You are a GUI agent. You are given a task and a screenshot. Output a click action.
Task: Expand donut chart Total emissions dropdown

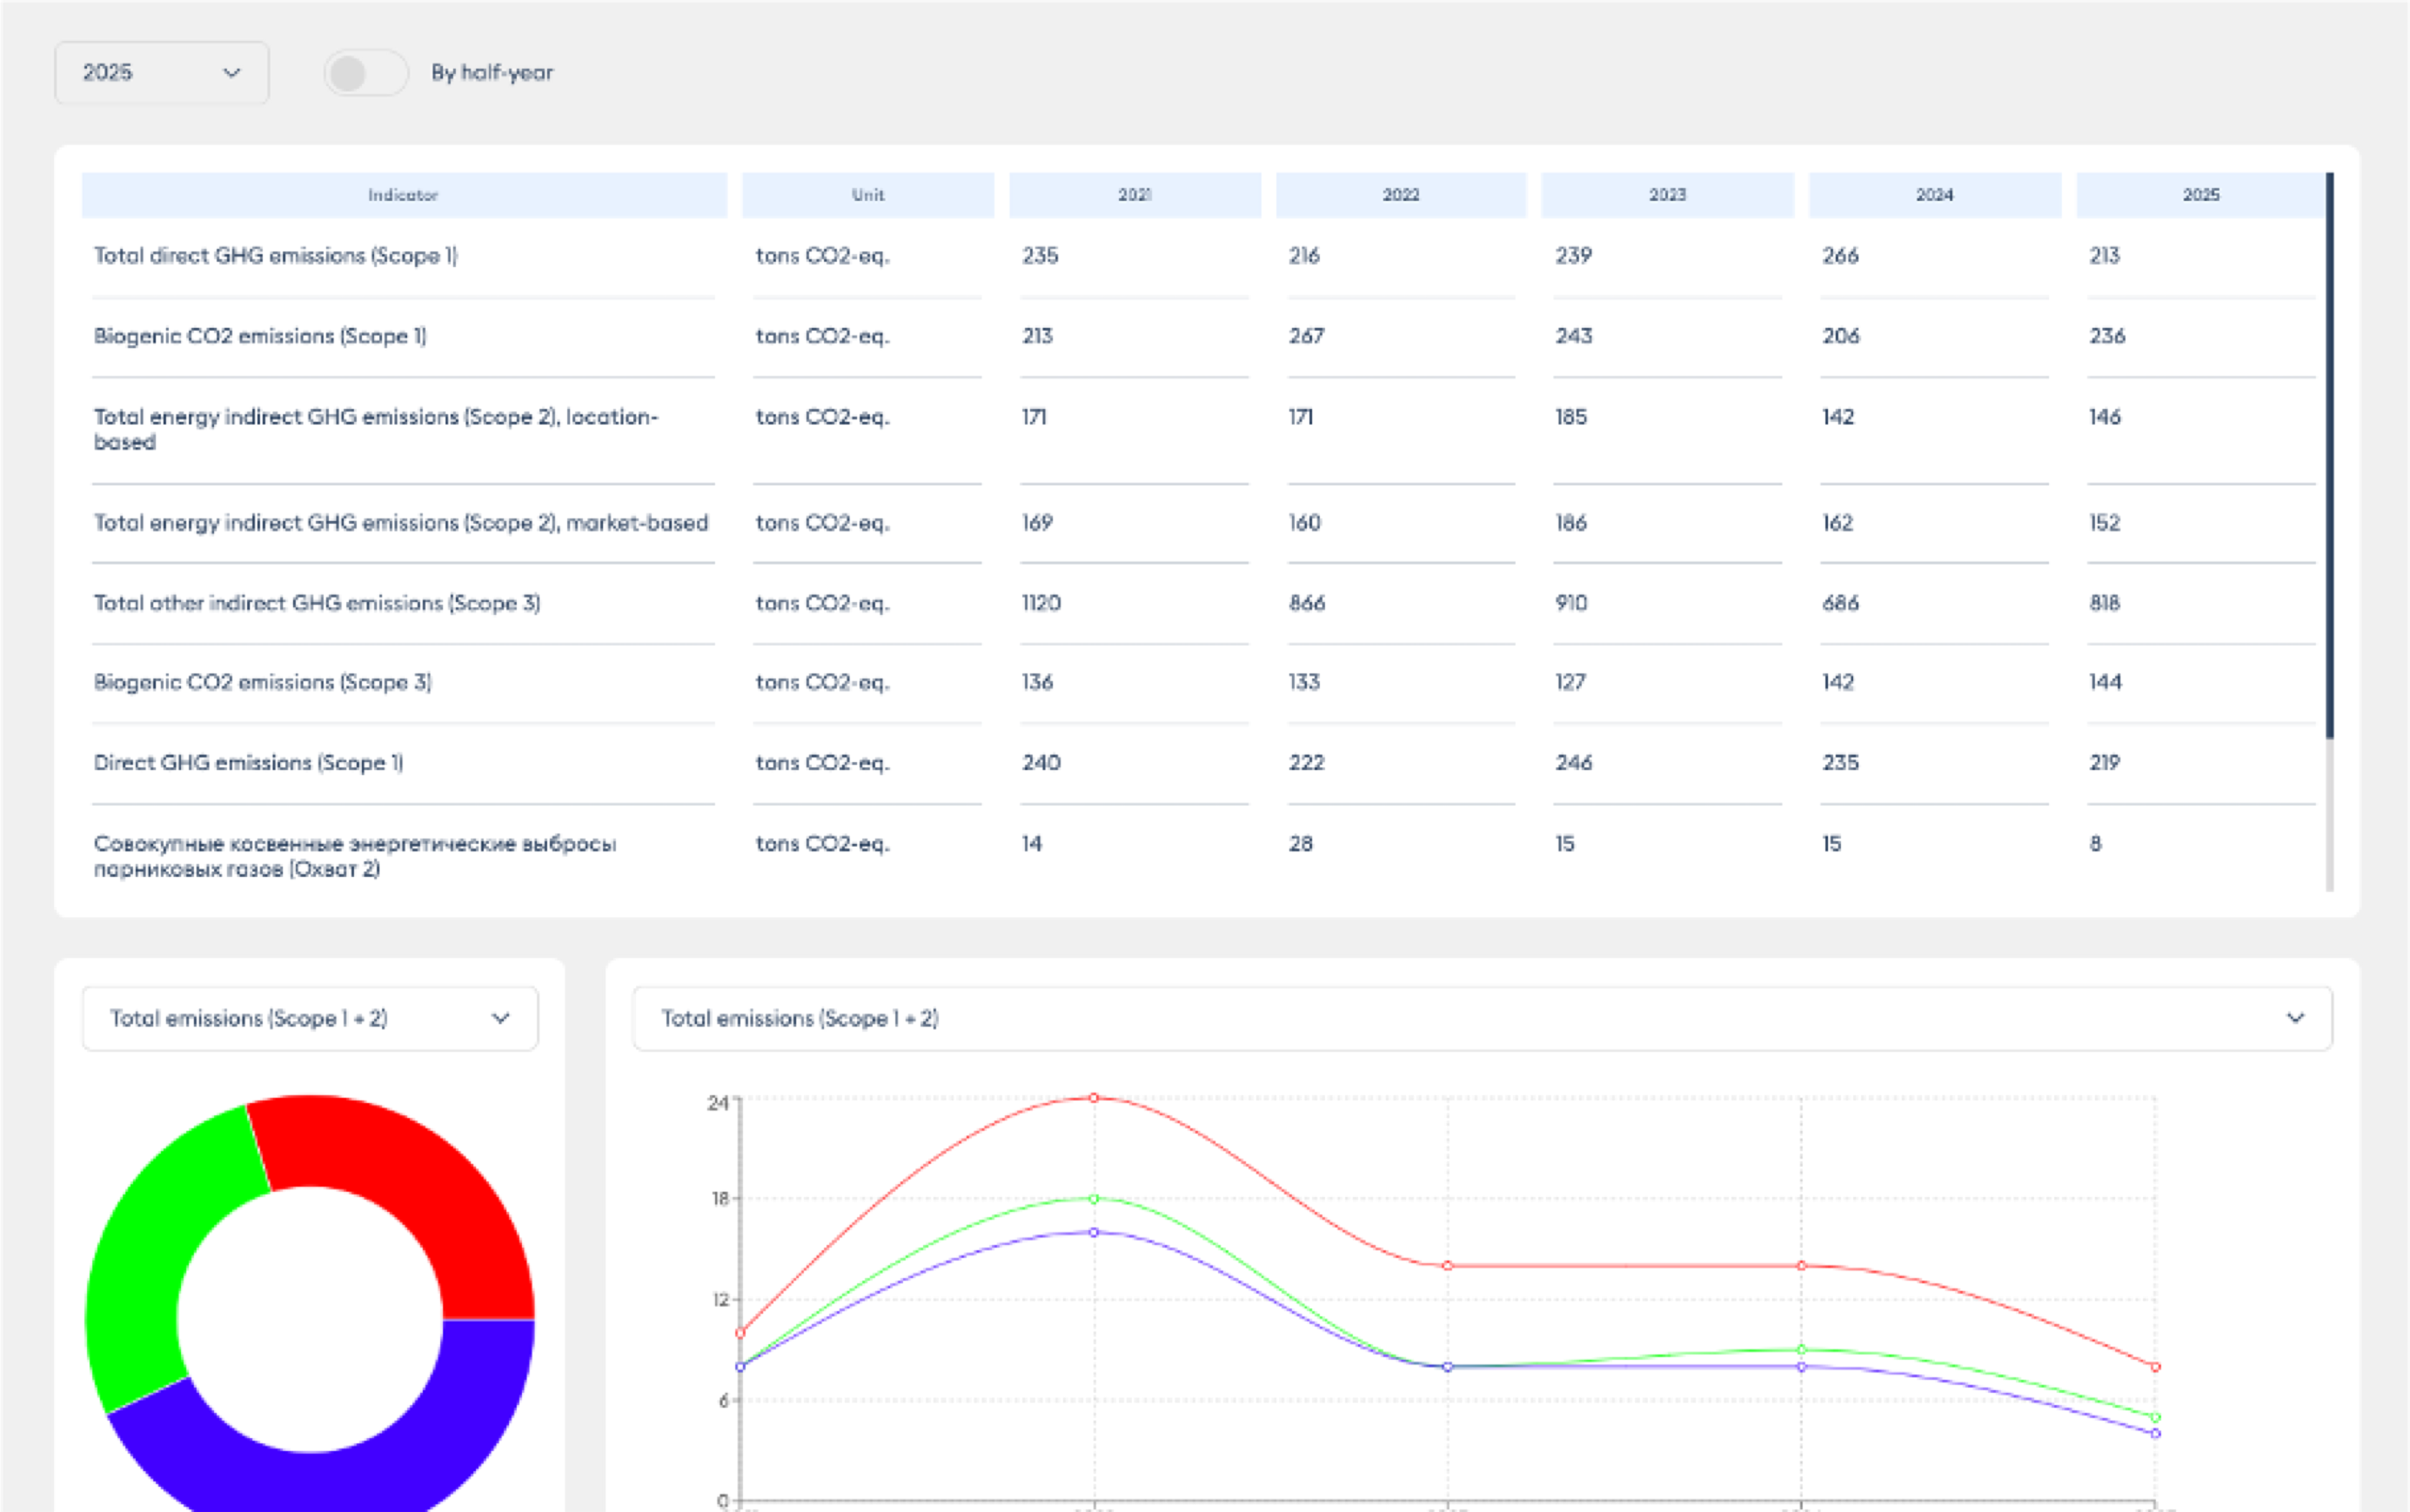tap(309, 1018)
